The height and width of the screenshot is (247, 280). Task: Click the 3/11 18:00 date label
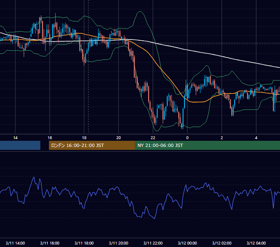click(84, 243)
